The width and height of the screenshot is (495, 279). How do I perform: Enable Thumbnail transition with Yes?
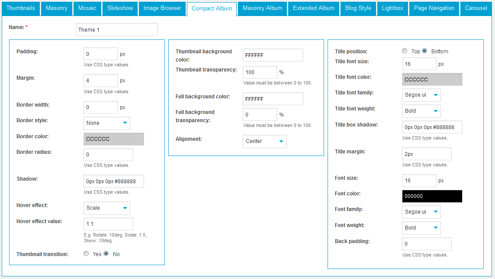(x=86, y=254)
